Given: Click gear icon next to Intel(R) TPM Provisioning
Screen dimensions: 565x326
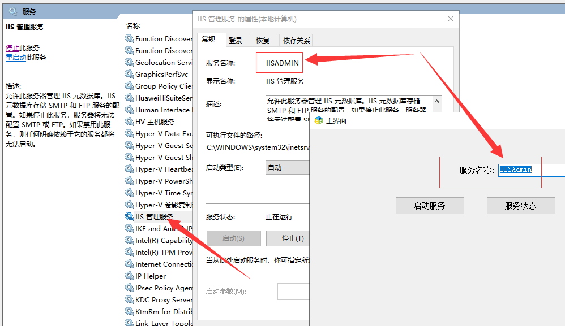Looking at the screenshot, I should tap(129, 252).
